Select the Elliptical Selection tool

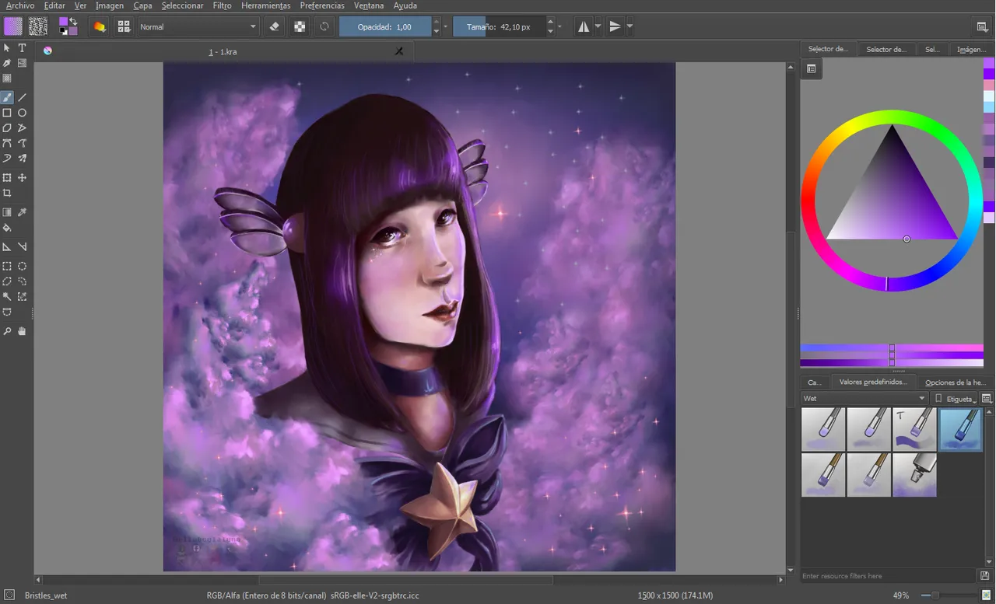point(23,267)
